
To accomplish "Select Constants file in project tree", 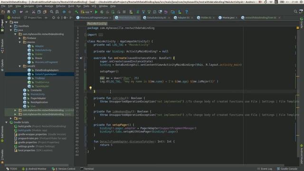I will [36, 90].
